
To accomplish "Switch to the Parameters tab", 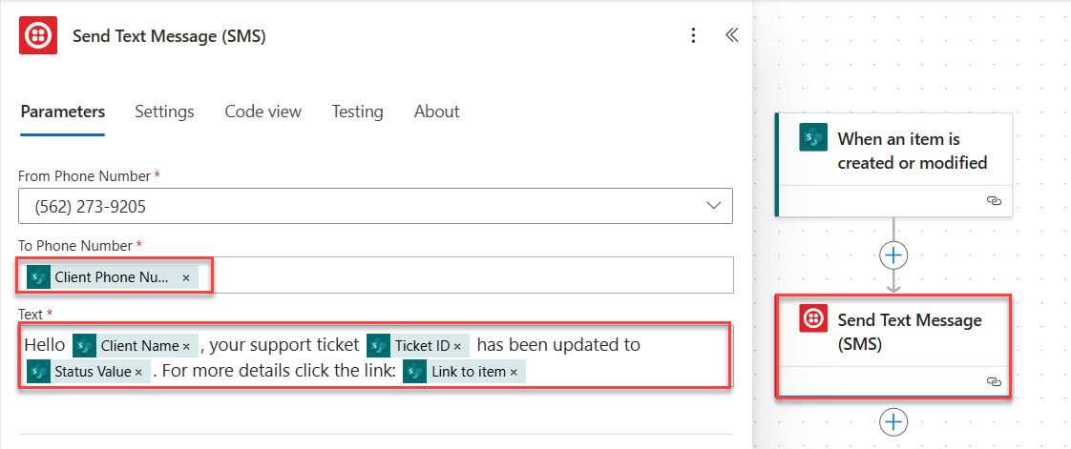I will point(63,112).
